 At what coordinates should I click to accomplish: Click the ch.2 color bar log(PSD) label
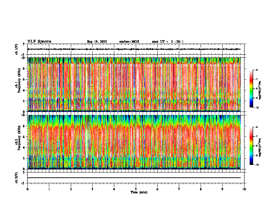coord(260,148)
